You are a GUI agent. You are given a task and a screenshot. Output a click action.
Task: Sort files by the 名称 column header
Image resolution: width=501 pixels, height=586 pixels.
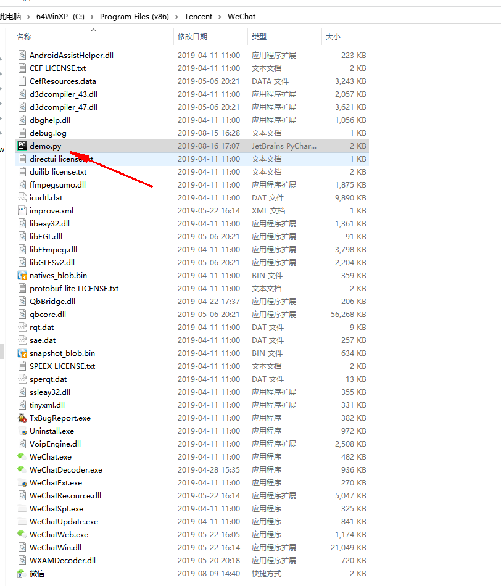click(x=24, y=36)
